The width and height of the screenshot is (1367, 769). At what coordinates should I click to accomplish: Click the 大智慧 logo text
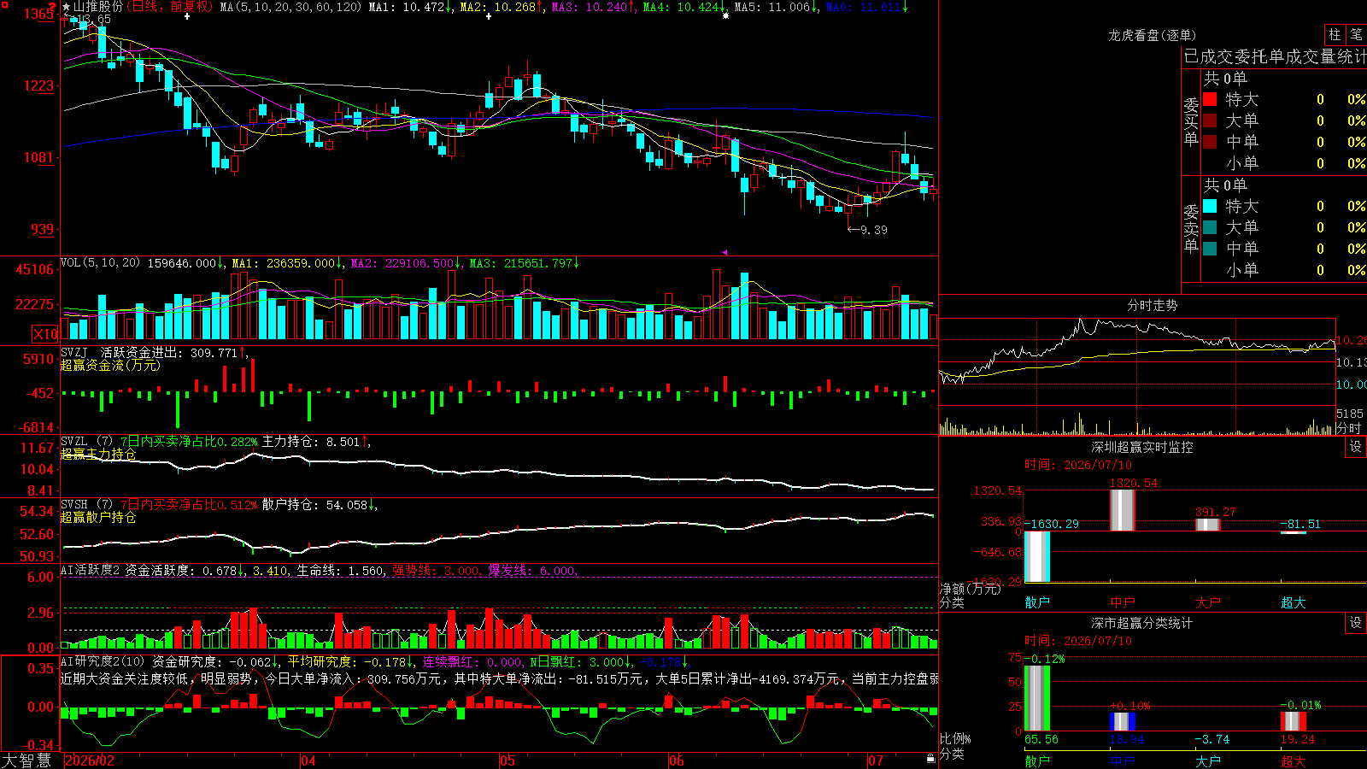point(26,760)
